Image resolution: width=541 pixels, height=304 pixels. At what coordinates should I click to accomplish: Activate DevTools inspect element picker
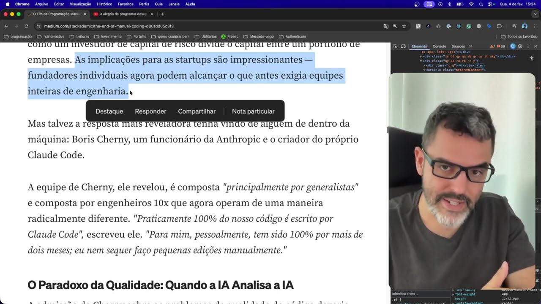(395, 46)
